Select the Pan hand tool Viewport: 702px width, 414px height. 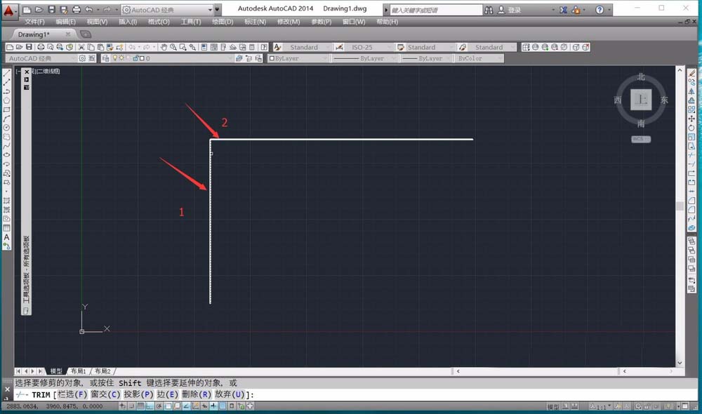[164, 47]
